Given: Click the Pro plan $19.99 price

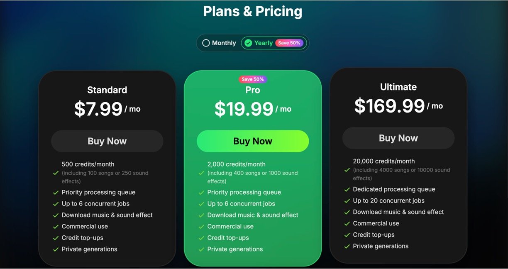Looking at the screenshot, I should pos(244,109).
